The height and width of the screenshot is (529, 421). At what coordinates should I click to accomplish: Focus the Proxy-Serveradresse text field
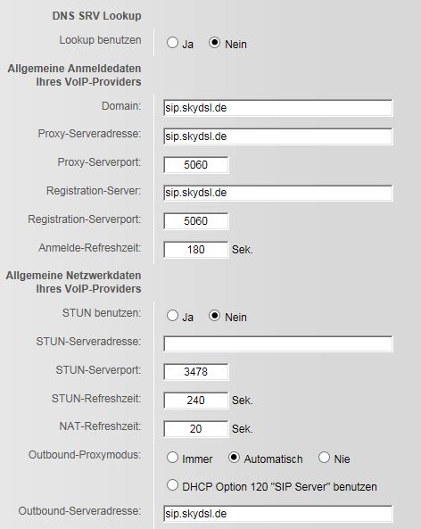278,136
